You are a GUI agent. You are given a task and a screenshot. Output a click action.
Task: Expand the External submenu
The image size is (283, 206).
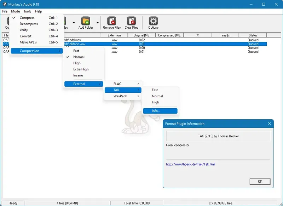tap(83, 84)
